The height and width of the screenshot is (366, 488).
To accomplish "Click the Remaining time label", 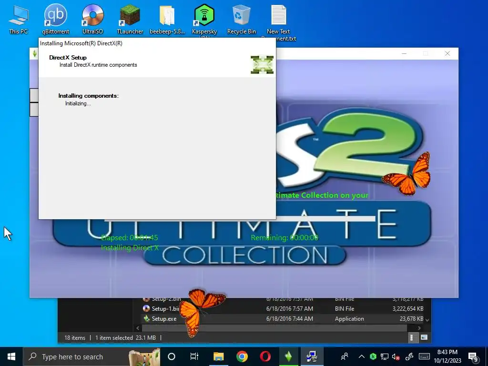I will [285, 237].
